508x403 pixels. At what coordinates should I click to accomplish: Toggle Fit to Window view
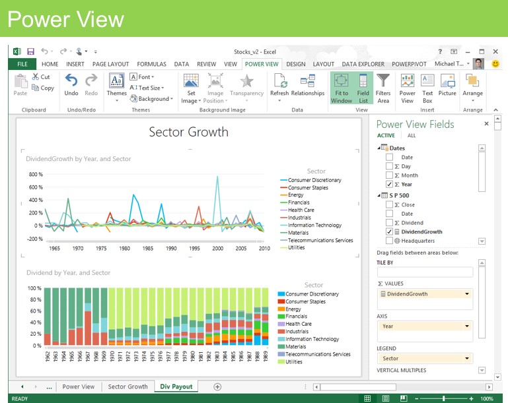(x=342, y=88)
